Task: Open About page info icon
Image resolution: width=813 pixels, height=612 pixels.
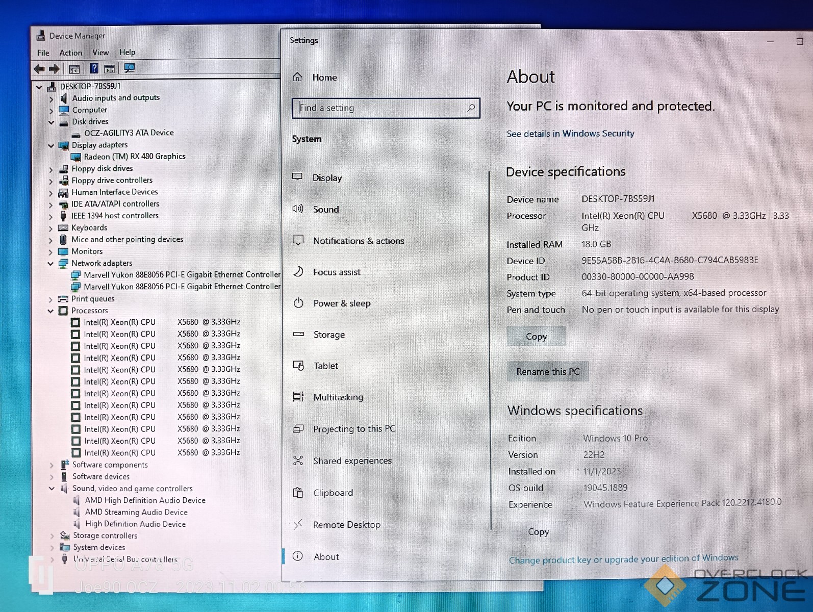Action: click(x=298, y=556)
